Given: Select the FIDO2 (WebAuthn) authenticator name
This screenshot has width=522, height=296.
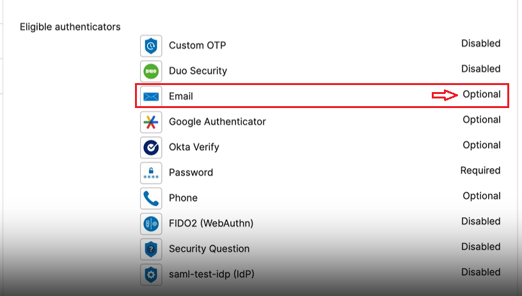Looking at the screenshot, I should 211,223.
